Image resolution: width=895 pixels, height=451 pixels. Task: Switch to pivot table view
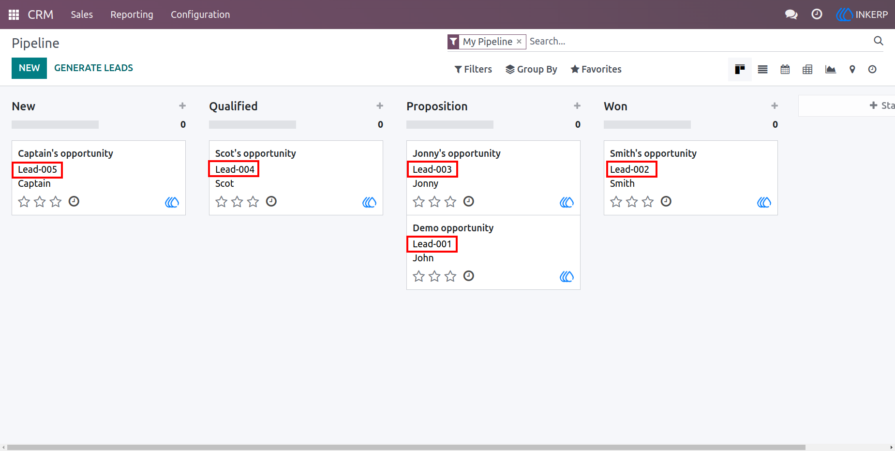[807, 69]
